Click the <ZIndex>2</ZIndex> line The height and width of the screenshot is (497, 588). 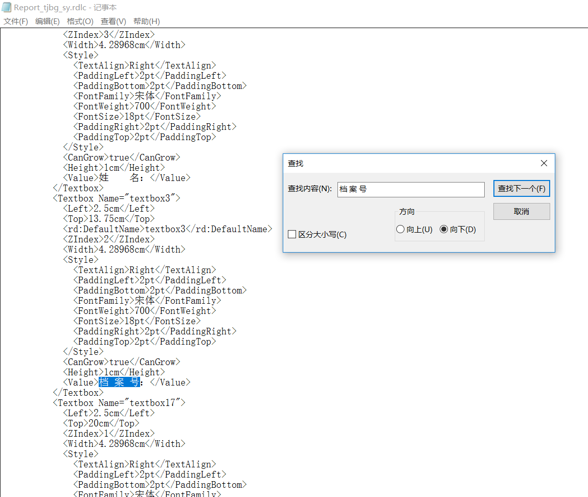(109, 239)
